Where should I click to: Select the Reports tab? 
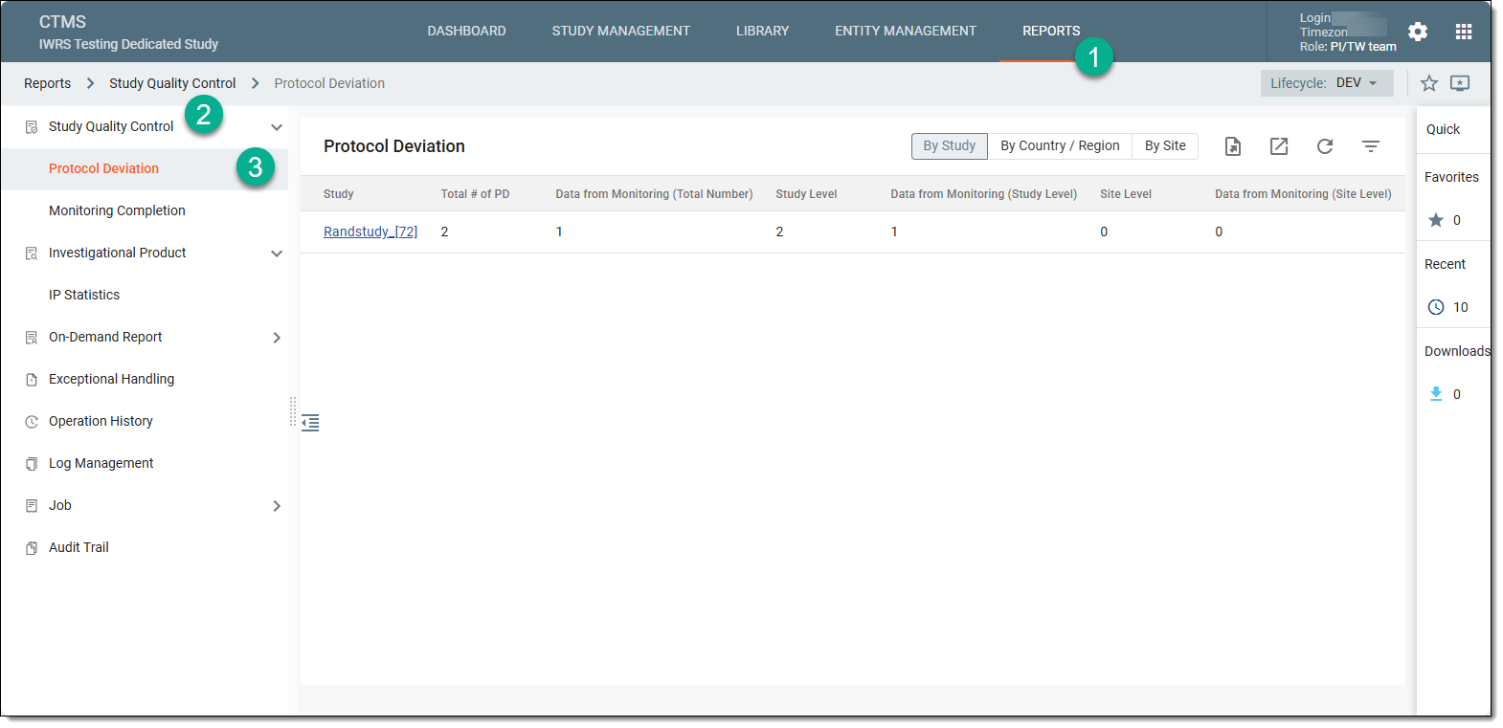(x=1051, y=31)
